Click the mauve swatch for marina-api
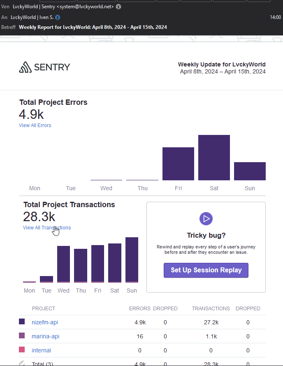This screenshot has height=366, width=283. click(x=22, y=336)
